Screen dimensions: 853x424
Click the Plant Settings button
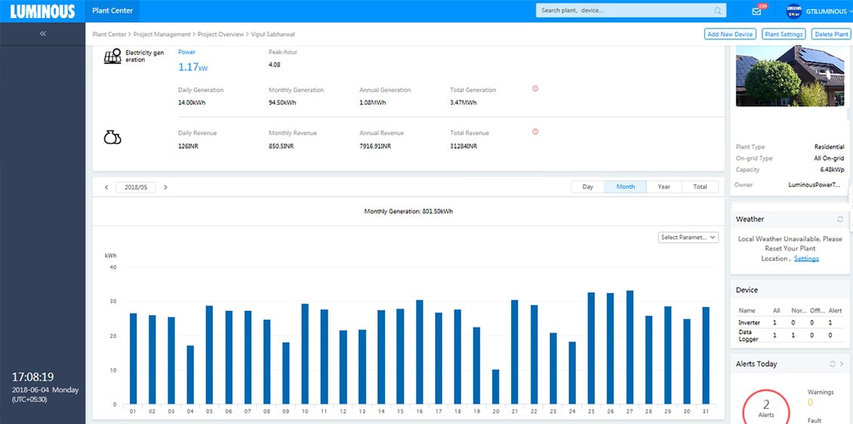pos(783,34)
